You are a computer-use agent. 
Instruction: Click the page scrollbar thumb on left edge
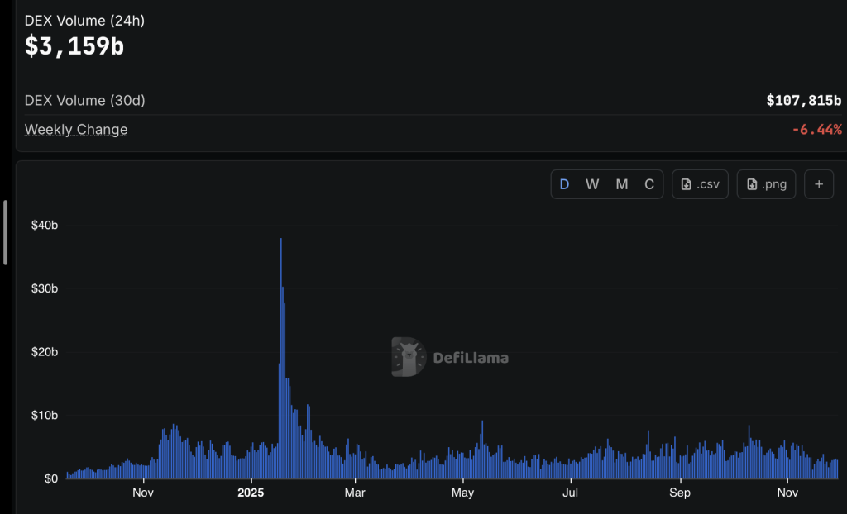point(6,232)
